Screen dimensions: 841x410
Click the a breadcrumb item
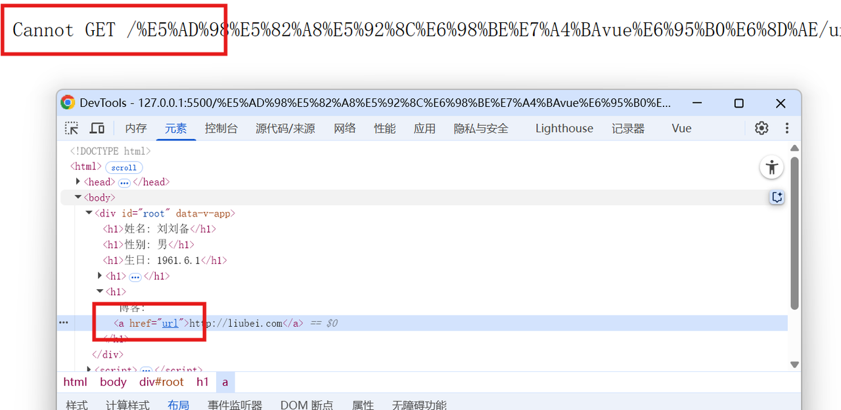point(225,382)
